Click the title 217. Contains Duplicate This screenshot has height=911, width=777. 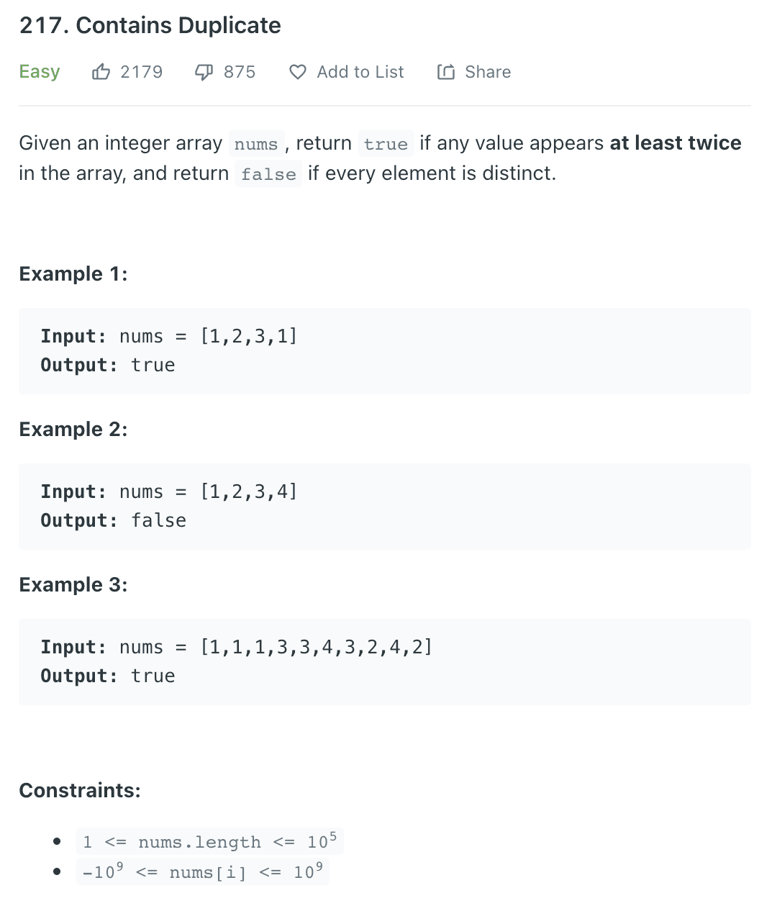(150, 25)
